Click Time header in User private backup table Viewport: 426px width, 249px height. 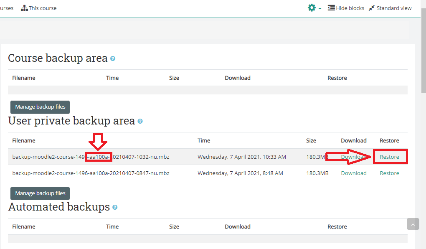(204, 140)
